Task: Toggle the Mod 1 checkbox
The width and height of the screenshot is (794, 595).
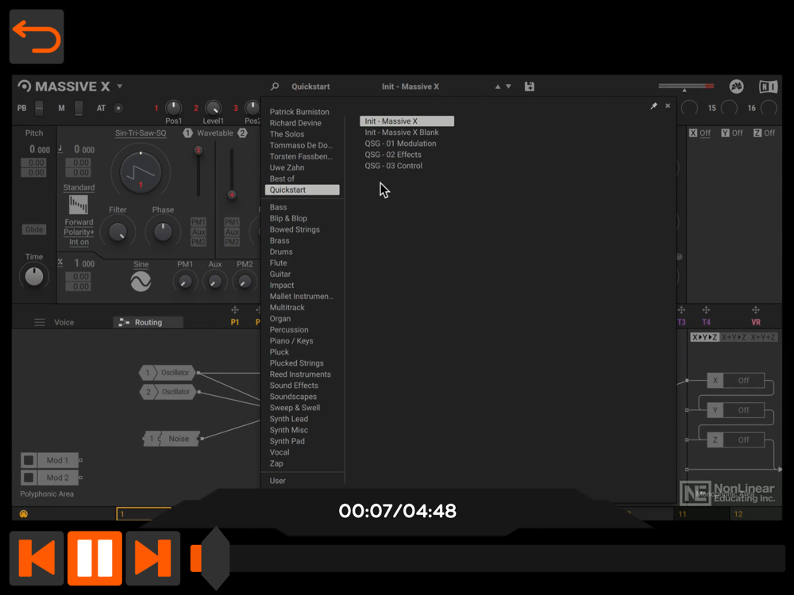Action: 29,460
